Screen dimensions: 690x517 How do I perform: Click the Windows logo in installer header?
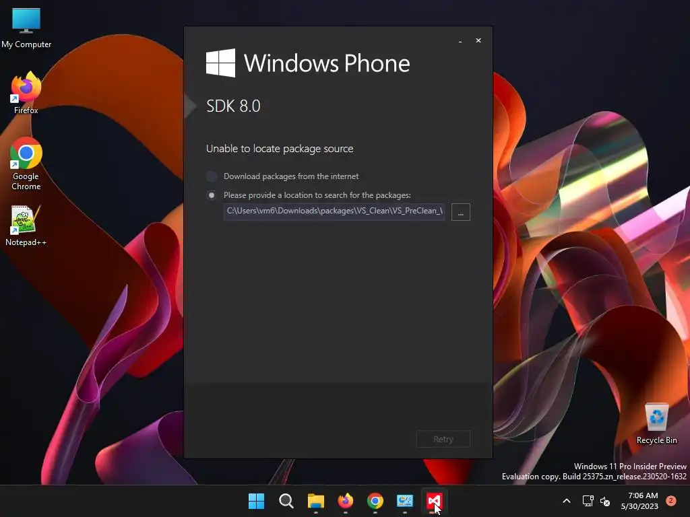coord(220,63)
